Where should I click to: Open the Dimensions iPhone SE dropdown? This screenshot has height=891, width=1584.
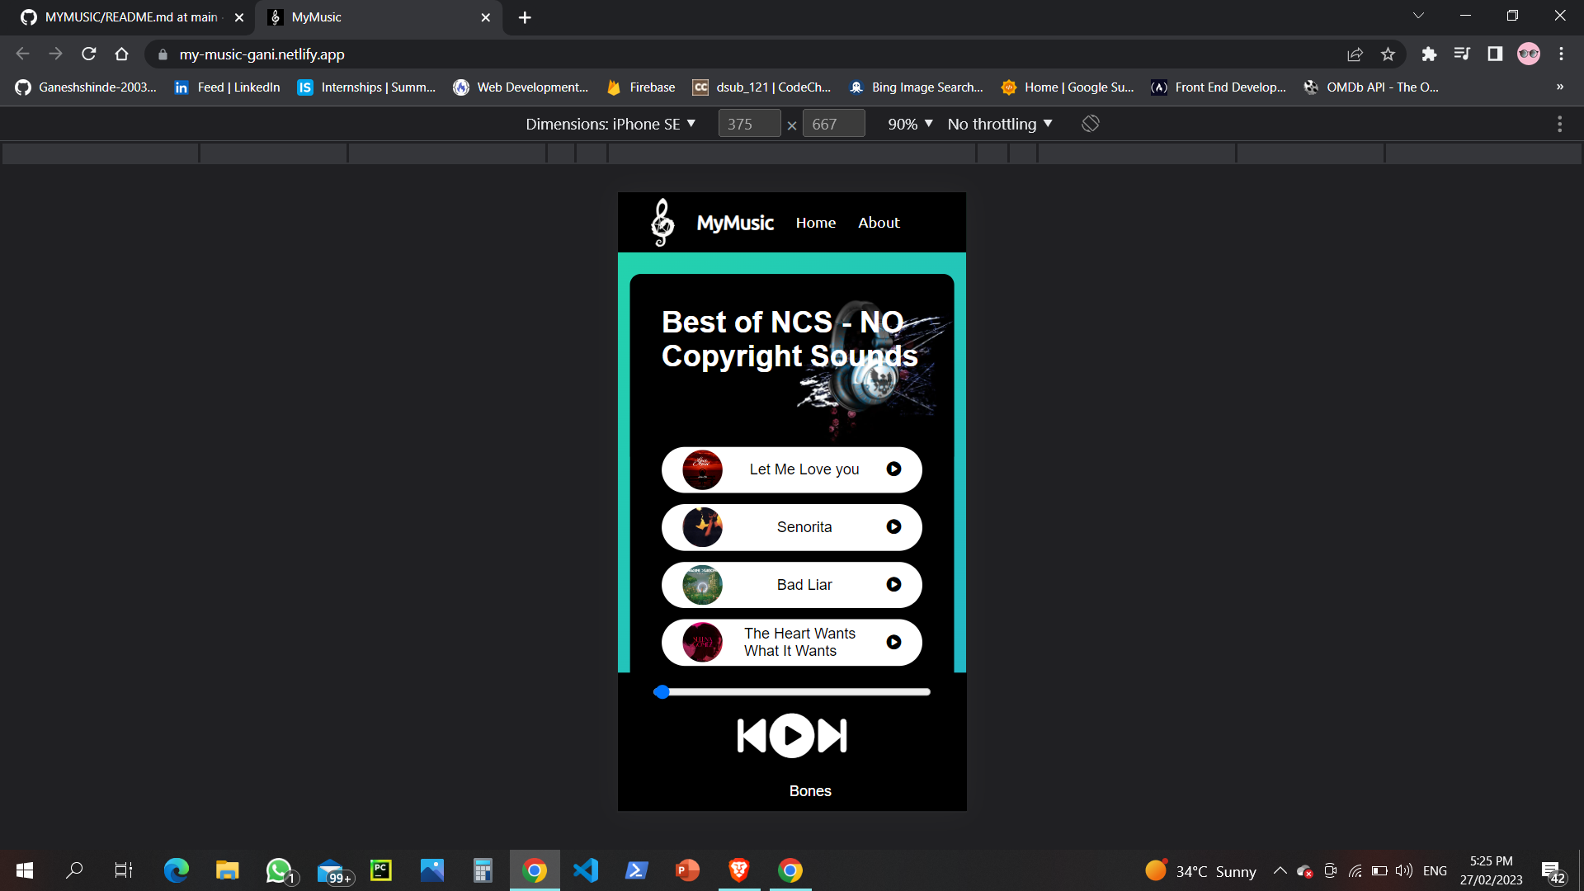[x=610, y=124]
